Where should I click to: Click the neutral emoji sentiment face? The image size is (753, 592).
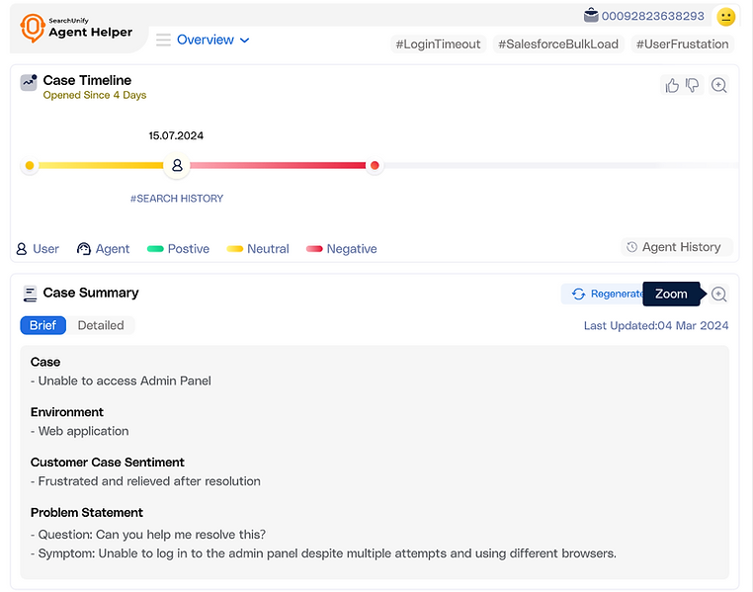(726, 17)
